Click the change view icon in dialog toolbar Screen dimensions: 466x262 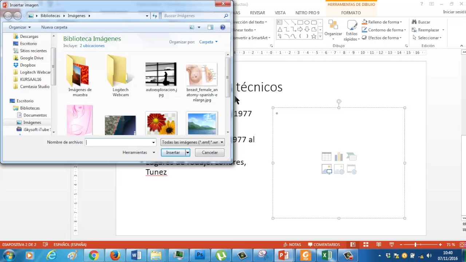[192, 27]
